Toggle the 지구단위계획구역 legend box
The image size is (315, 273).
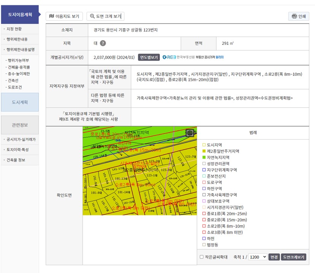[204, 170]
